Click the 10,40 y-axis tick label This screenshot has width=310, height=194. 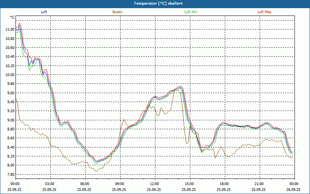pos(10,57)
